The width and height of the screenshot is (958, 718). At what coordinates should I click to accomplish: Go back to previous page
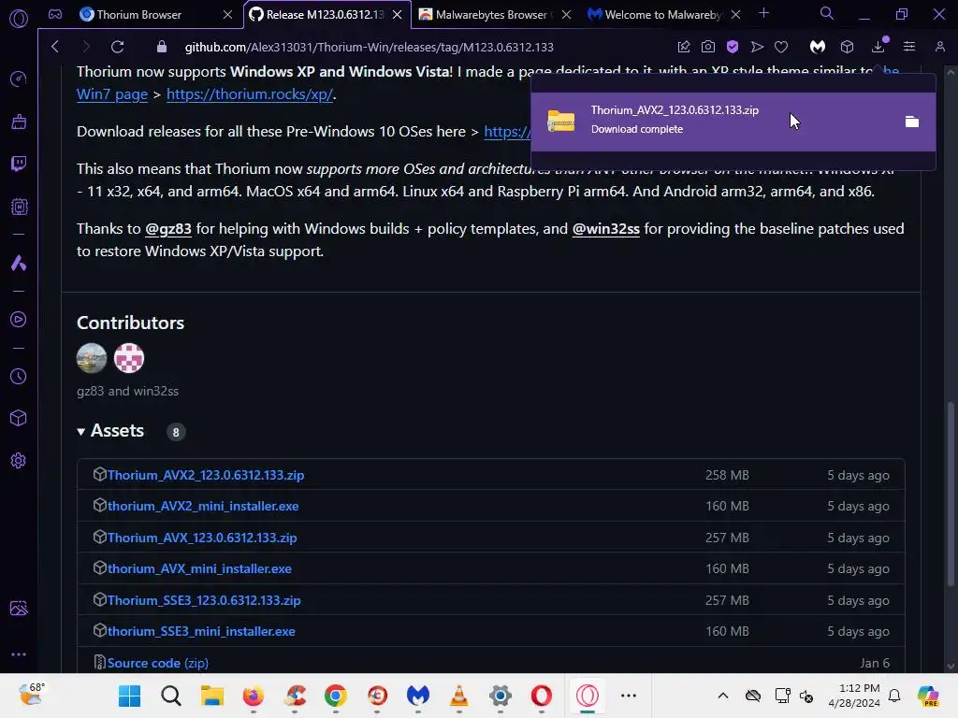(55, 47)
